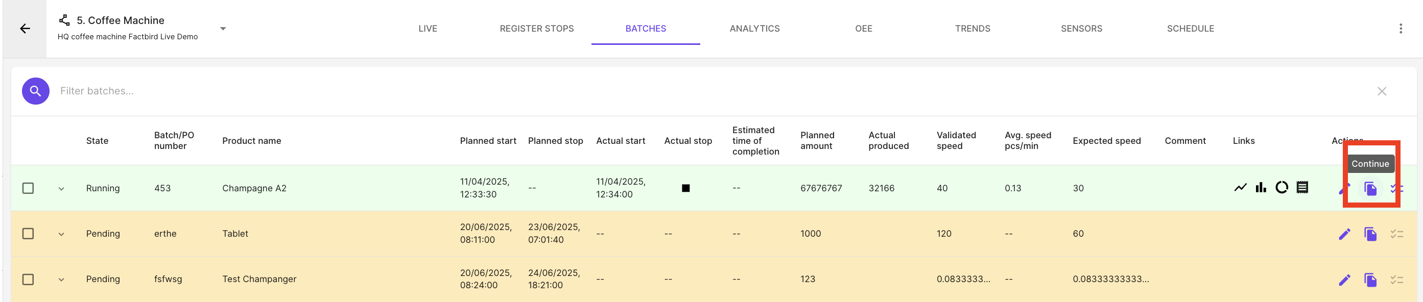Screen dimensions: 1423x302
Task: Expand the Champagne A2 row details
Action: point(61,189)
